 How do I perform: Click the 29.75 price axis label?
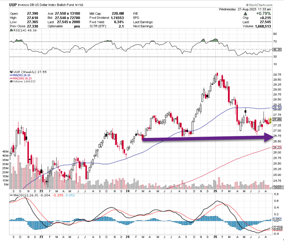click(277, 75)
